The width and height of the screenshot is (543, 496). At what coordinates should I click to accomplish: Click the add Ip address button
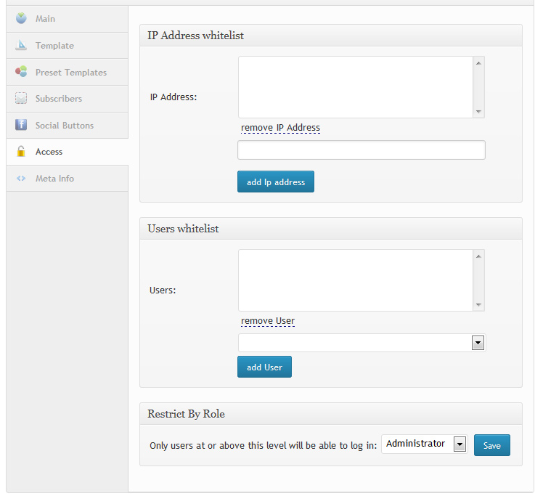pos(276,182)
